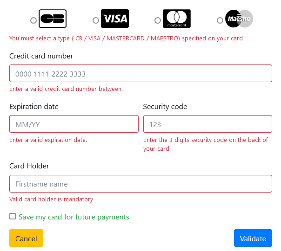
Task: Click the Mastercard logo
Action: tap(176, 19)
